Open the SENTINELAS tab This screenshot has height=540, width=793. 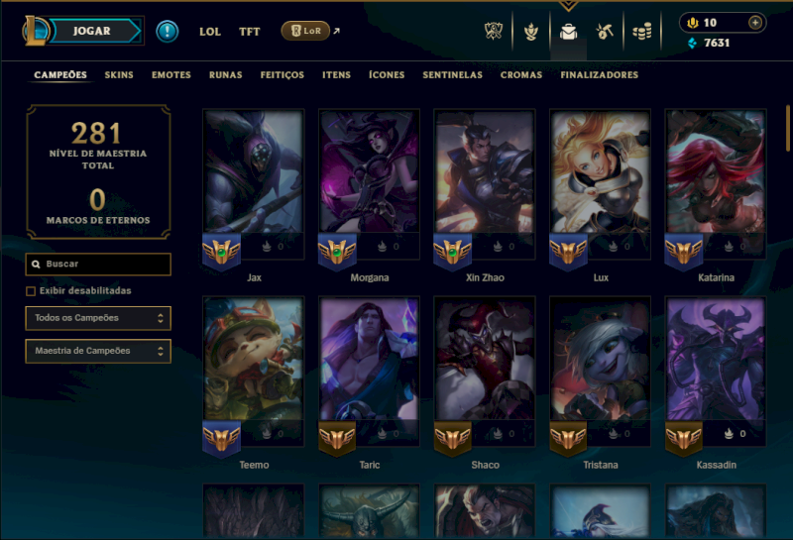(453, 75)
